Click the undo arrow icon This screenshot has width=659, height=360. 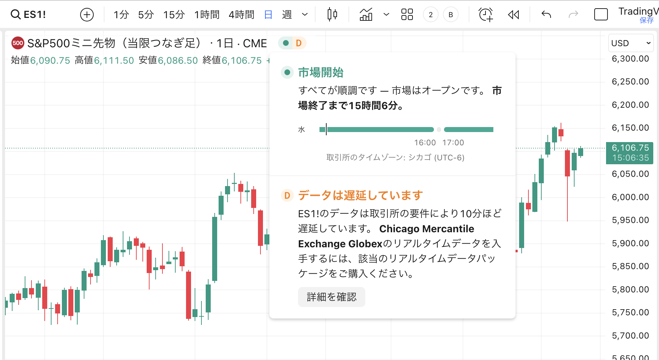546,15
